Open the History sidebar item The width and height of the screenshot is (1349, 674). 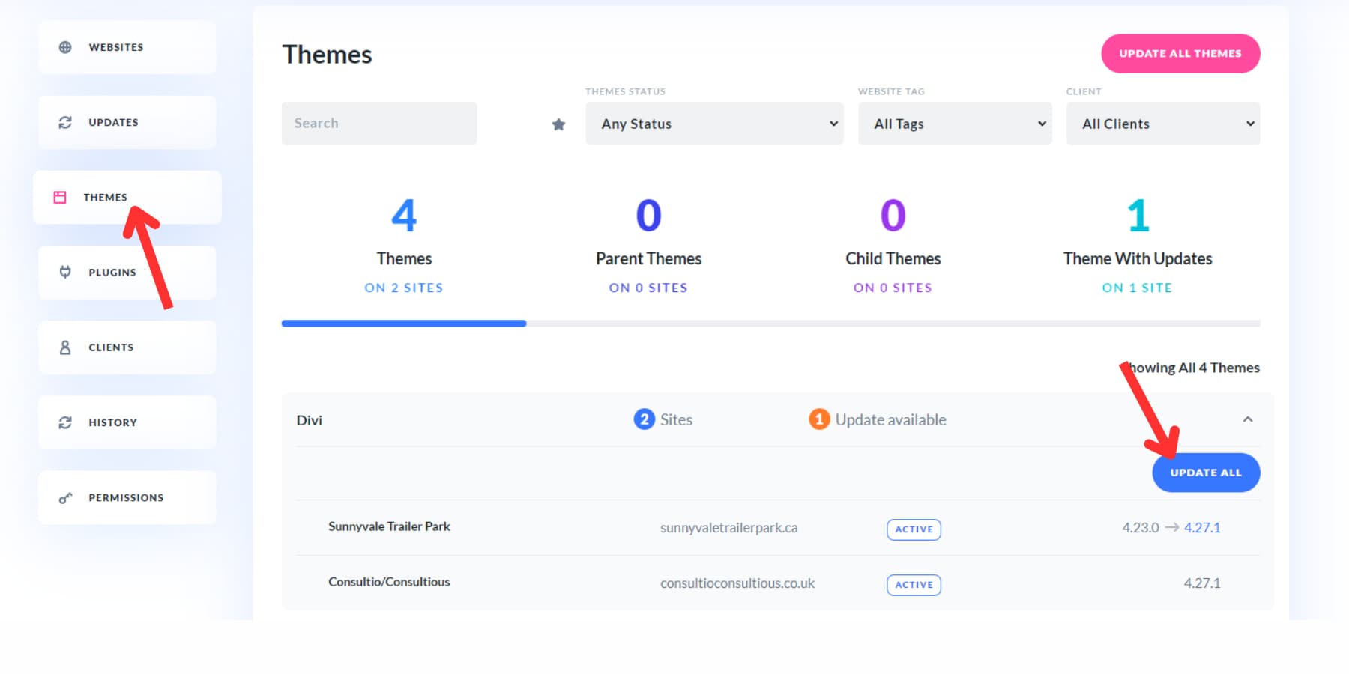click(127, 422)
